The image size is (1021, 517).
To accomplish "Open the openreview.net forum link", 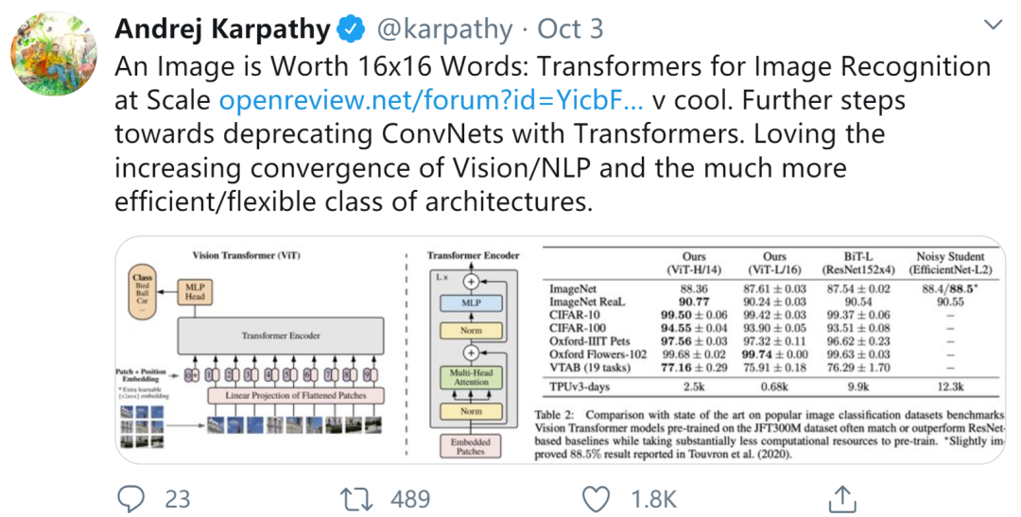I will tap(433, 100).
